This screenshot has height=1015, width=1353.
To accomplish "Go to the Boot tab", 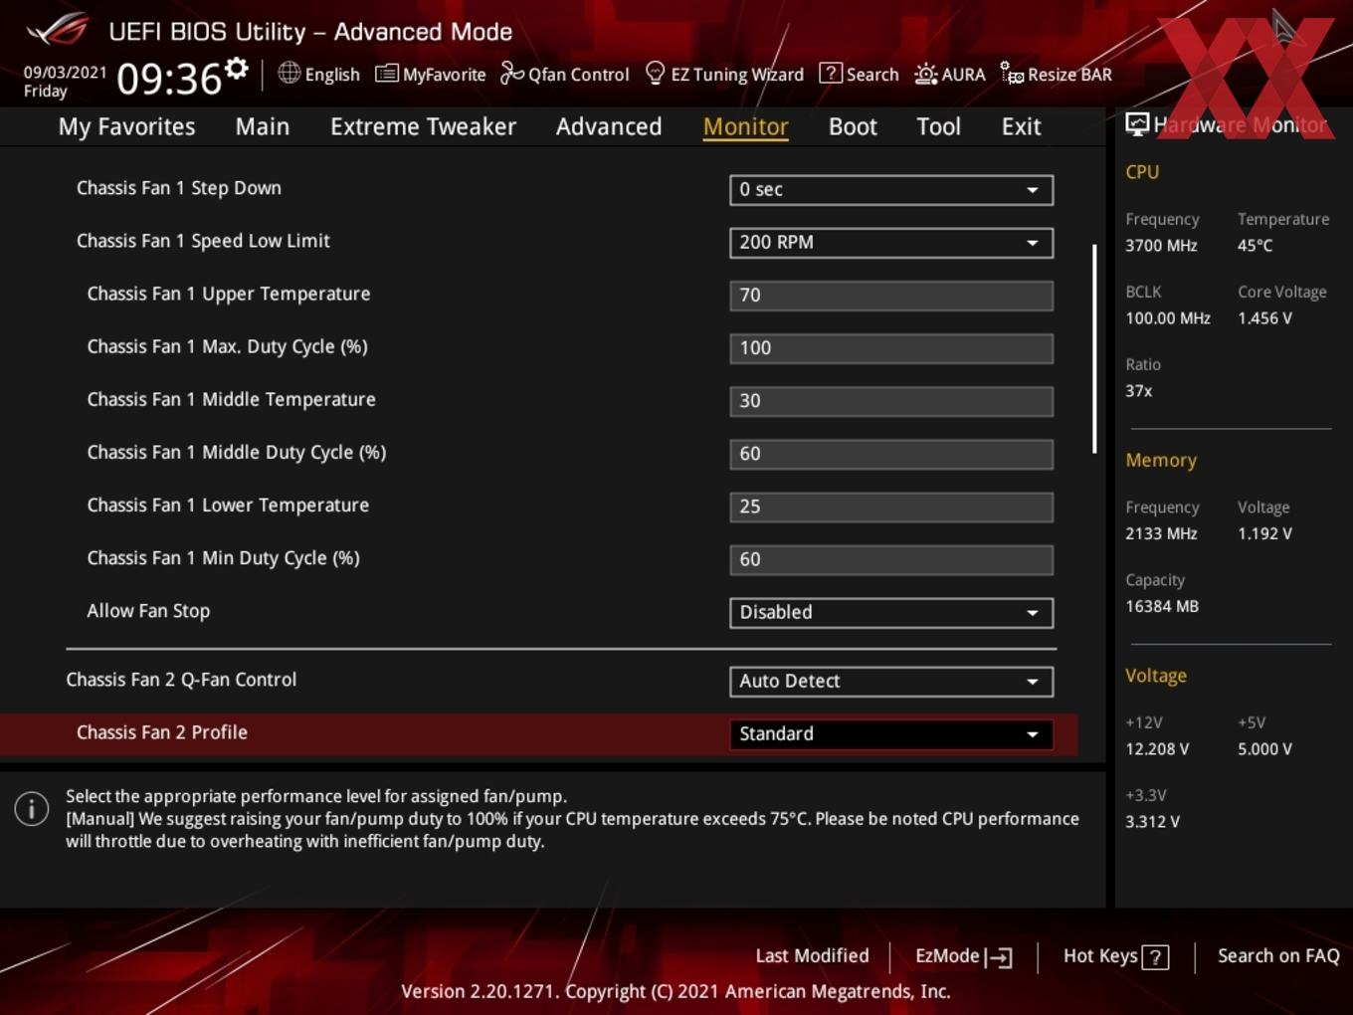I will (x=853, y=126).
